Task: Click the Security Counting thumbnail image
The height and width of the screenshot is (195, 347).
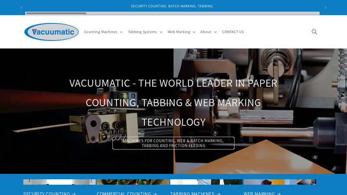Action: pyautogui.click(x=59, y=182)
